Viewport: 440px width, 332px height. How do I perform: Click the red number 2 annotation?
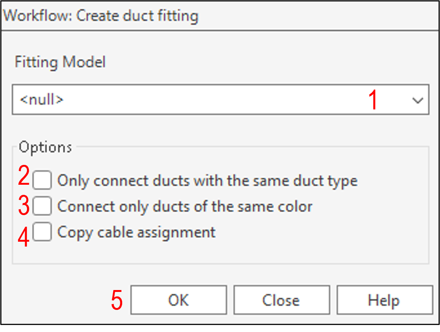(x=24, y=176)
